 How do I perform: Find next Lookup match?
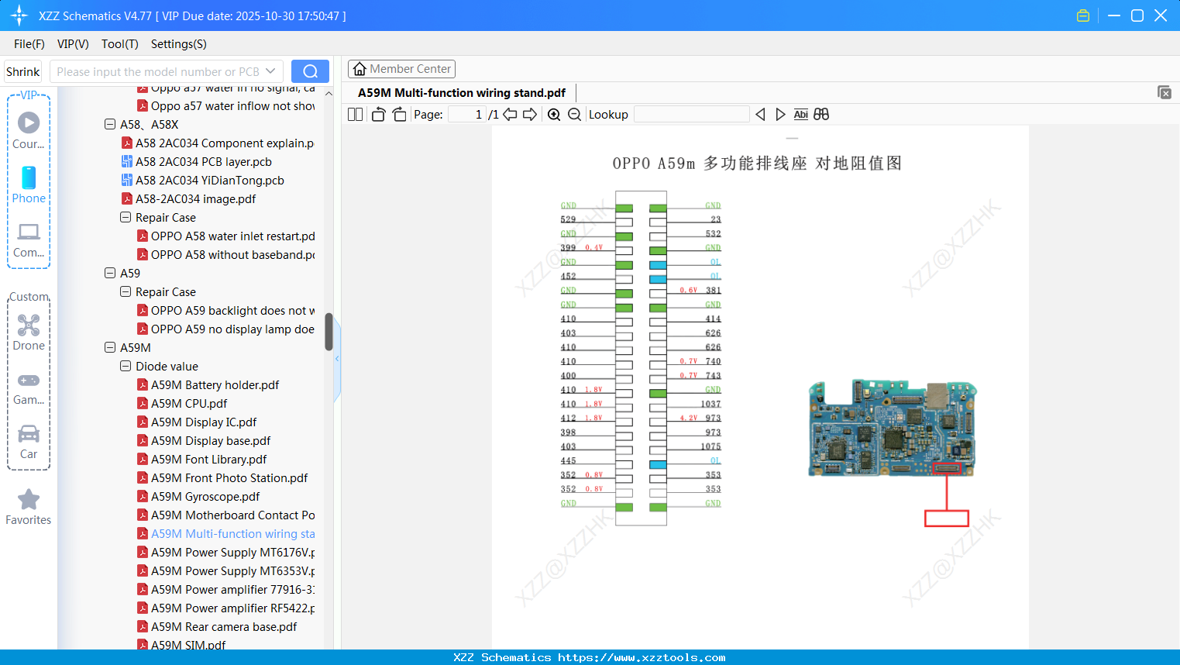click(780, 114)
